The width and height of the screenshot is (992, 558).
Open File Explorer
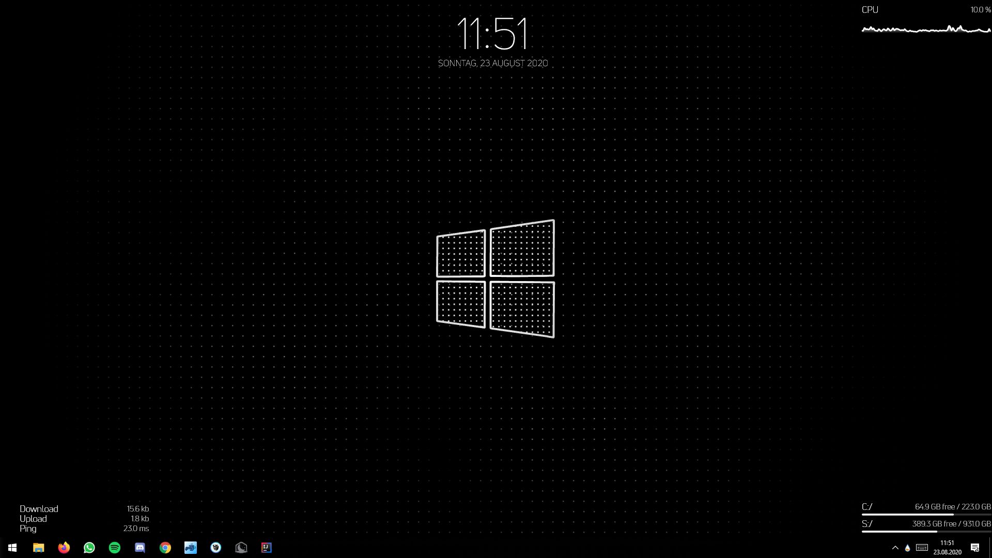pos(38,548)
